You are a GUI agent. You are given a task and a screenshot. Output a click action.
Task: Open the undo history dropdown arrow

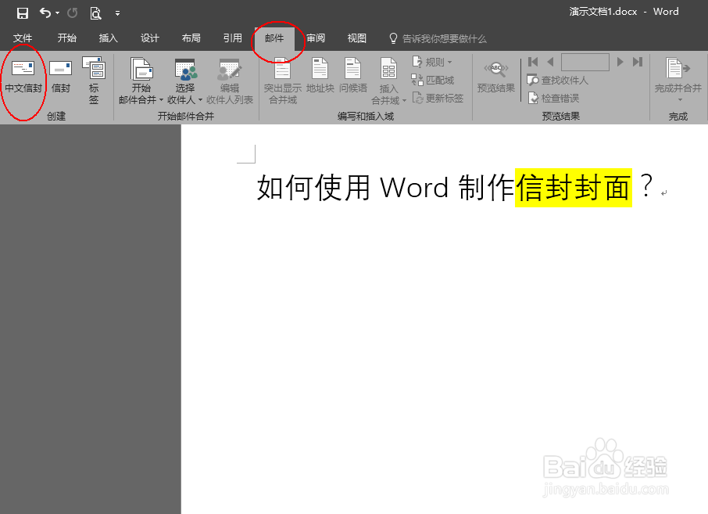click(57, 13)
